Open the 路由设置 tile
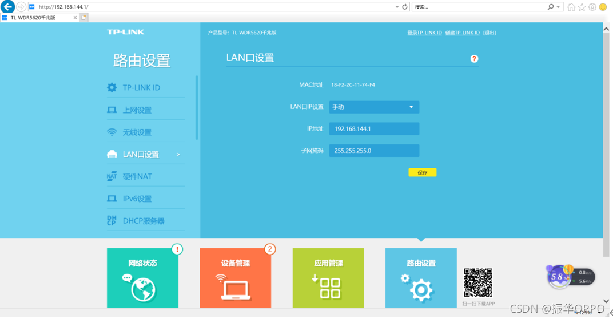Viewport: 613px width, 319px height. [421, 278]
